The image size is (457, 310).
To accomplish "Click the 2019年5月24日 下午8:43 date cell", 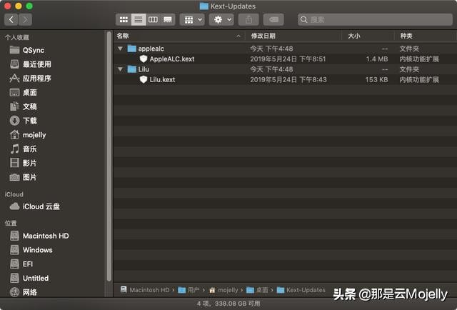I will (288, 79).
